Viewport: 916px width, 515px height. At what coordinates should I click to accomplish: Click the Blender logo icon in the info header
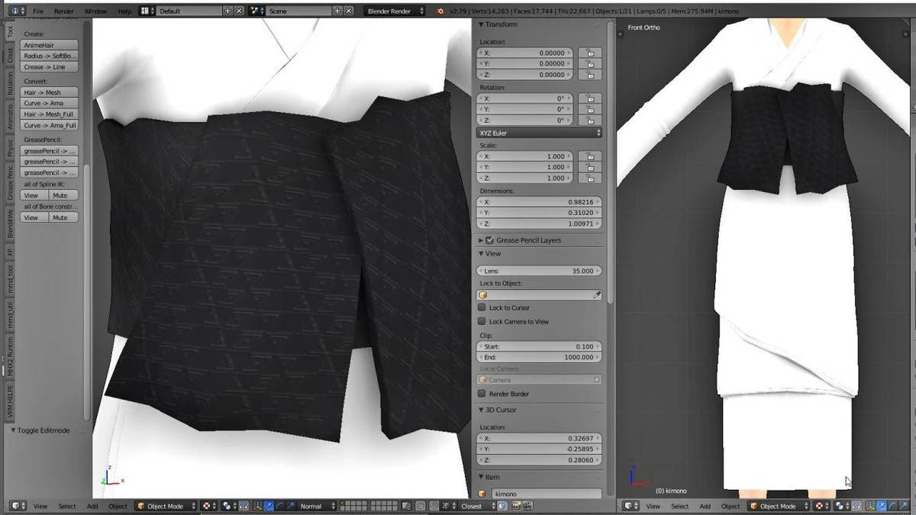click(440, 11)
